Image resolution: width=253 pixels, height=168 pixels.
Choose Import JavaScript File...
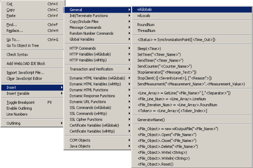[25, 73]
